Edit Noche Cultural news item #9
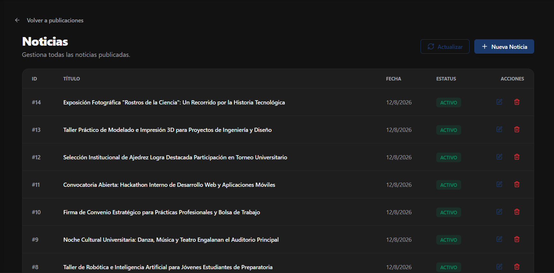Viewport: 554px width, 273px height. coord(499,239)
